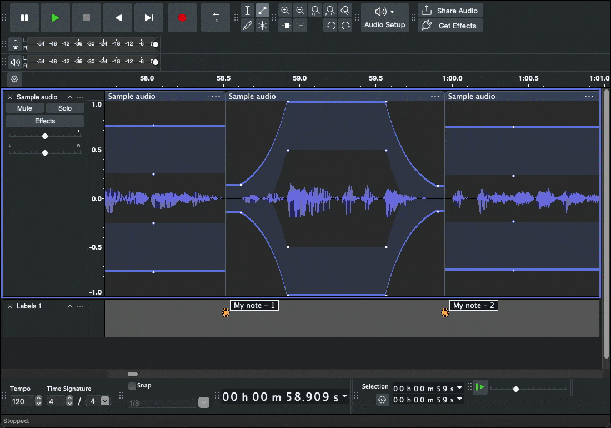This screenshot has height=428, width=611.
Task: Open the Sample audio track options menu
Action: (x=81, y=97)
